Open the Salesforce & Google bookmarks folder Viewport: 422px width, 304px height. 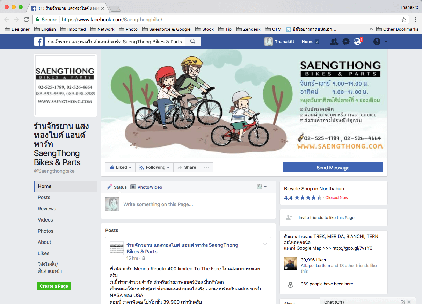[166, 29]
